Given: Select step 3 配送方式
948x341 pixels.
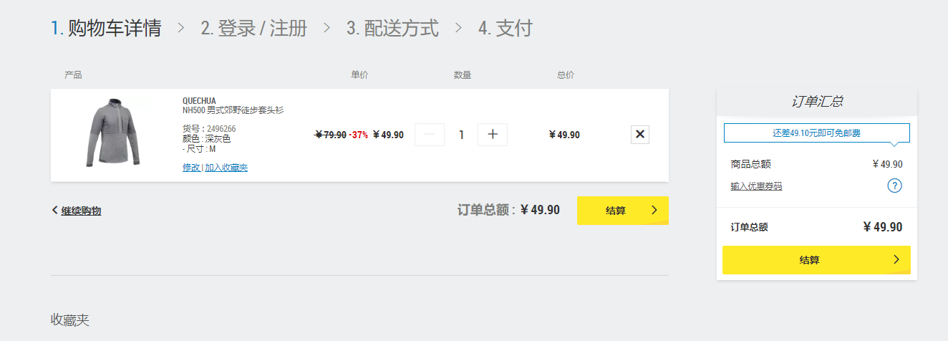Looking at the screenshot, I should coord(392,29).
